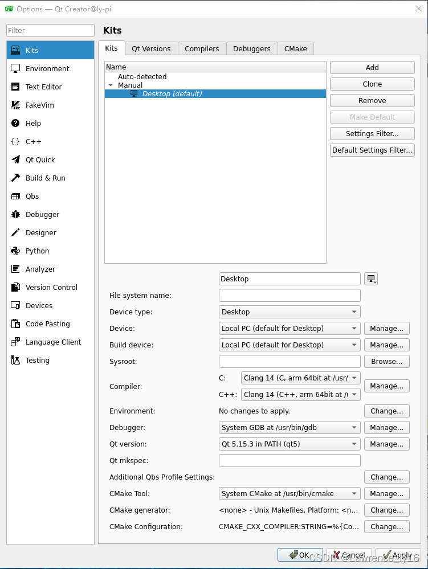This screenshot has width=428, height=569.
Task: Open the Build & Run settings page
Action: coord(44,178)
